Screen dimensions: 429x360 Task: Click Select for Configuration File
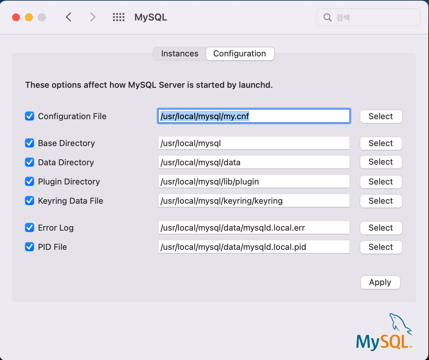381,116
